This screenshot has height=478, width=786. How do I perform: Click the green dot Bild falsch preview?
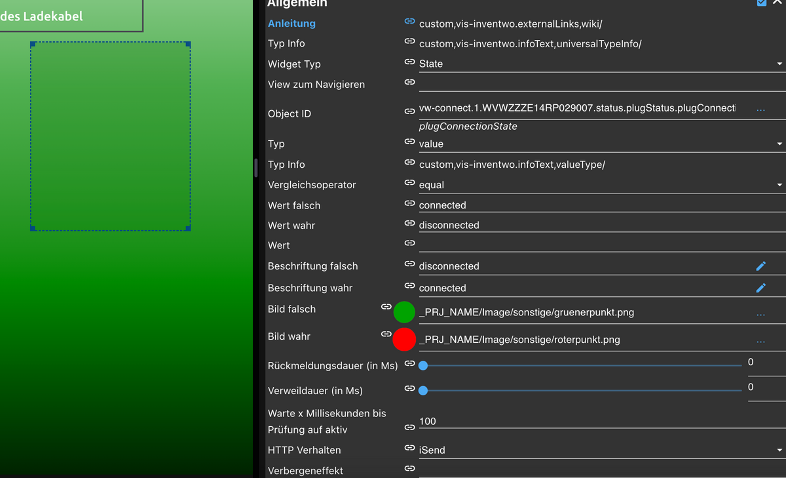(404, 312)
